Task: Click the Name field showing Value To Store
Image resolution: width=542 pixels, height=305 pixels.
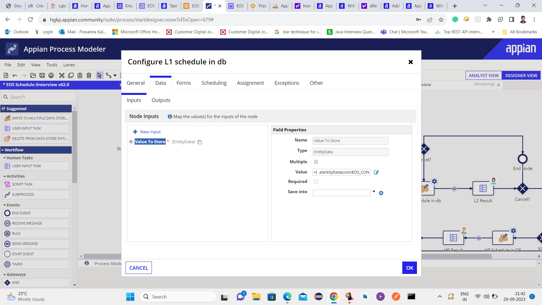Action: click(350, 141)
